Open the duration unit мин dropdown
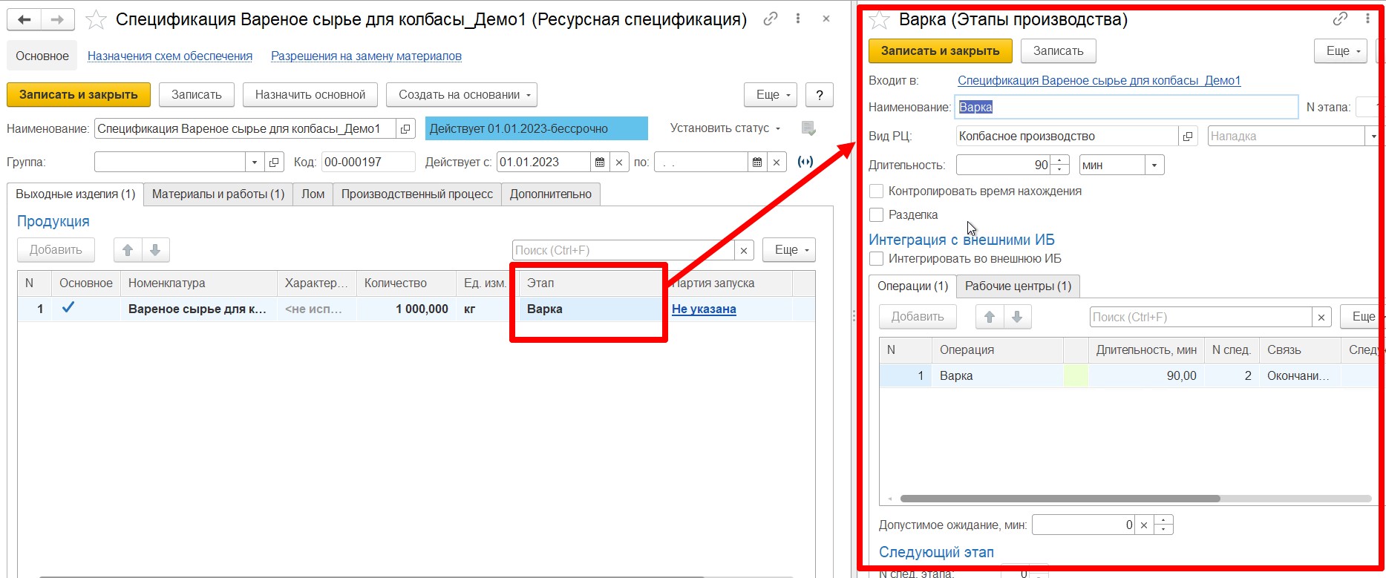 pos(1154,165)
